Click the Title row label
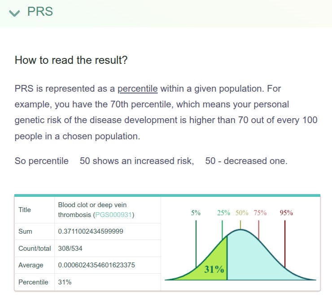This screenshot has width=332, height=302. click(25, 210)
